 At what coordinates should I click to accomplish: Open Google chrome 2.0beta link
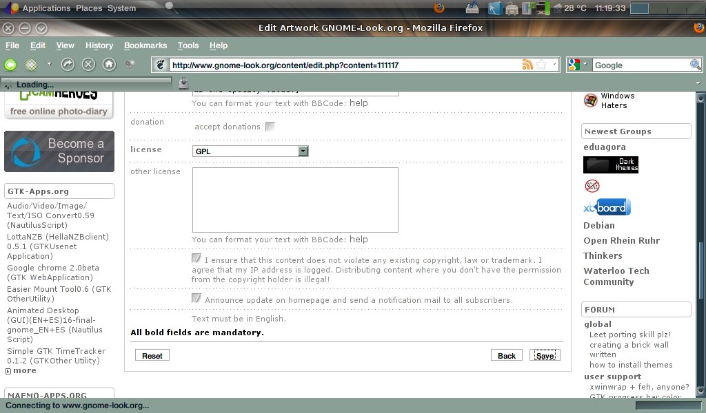click(x=52, y=273)
